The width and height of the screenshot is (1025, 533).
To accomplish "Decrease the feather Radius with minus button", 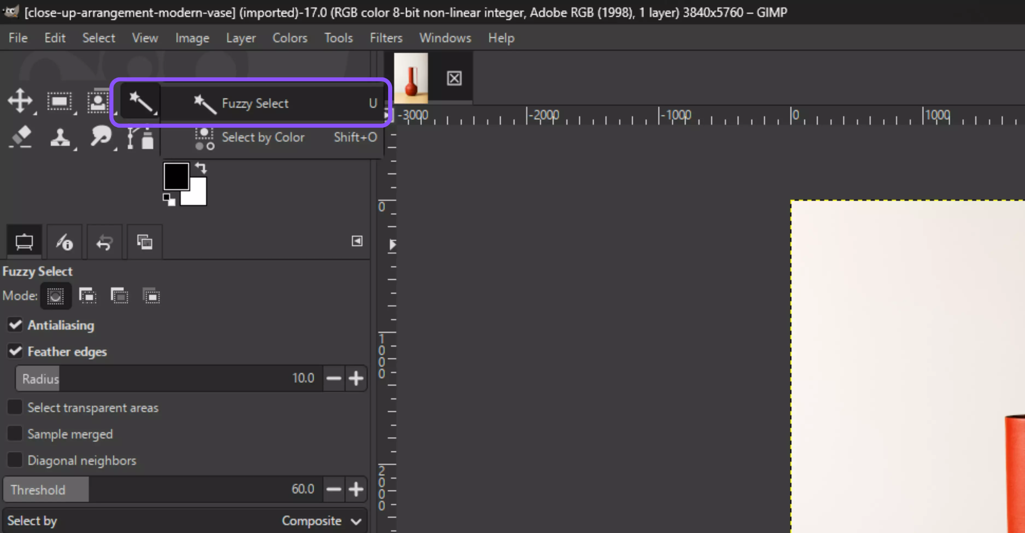I will click(x=333, y=378).
